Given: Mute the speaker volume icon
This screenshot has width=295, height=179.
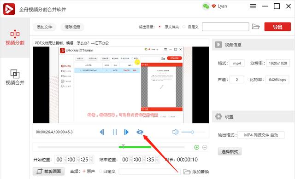Looking at the screenshot, I should pos(175,132).
